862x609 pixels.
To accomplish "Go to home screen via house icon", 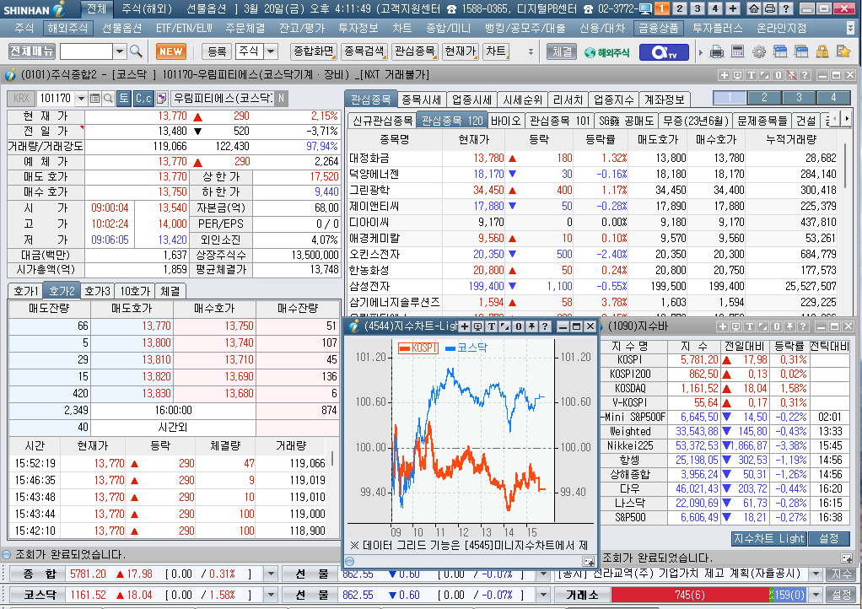I will click(754, 8).
